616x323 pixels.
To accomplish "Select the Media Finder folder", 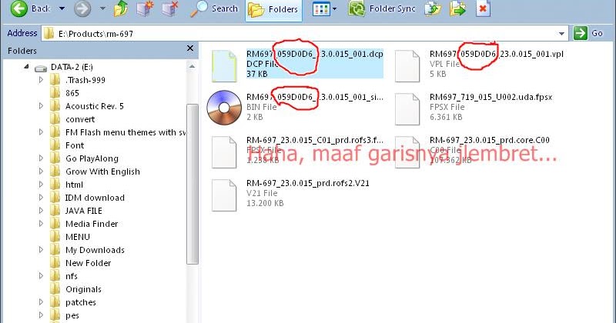I will tap(92, 224).
